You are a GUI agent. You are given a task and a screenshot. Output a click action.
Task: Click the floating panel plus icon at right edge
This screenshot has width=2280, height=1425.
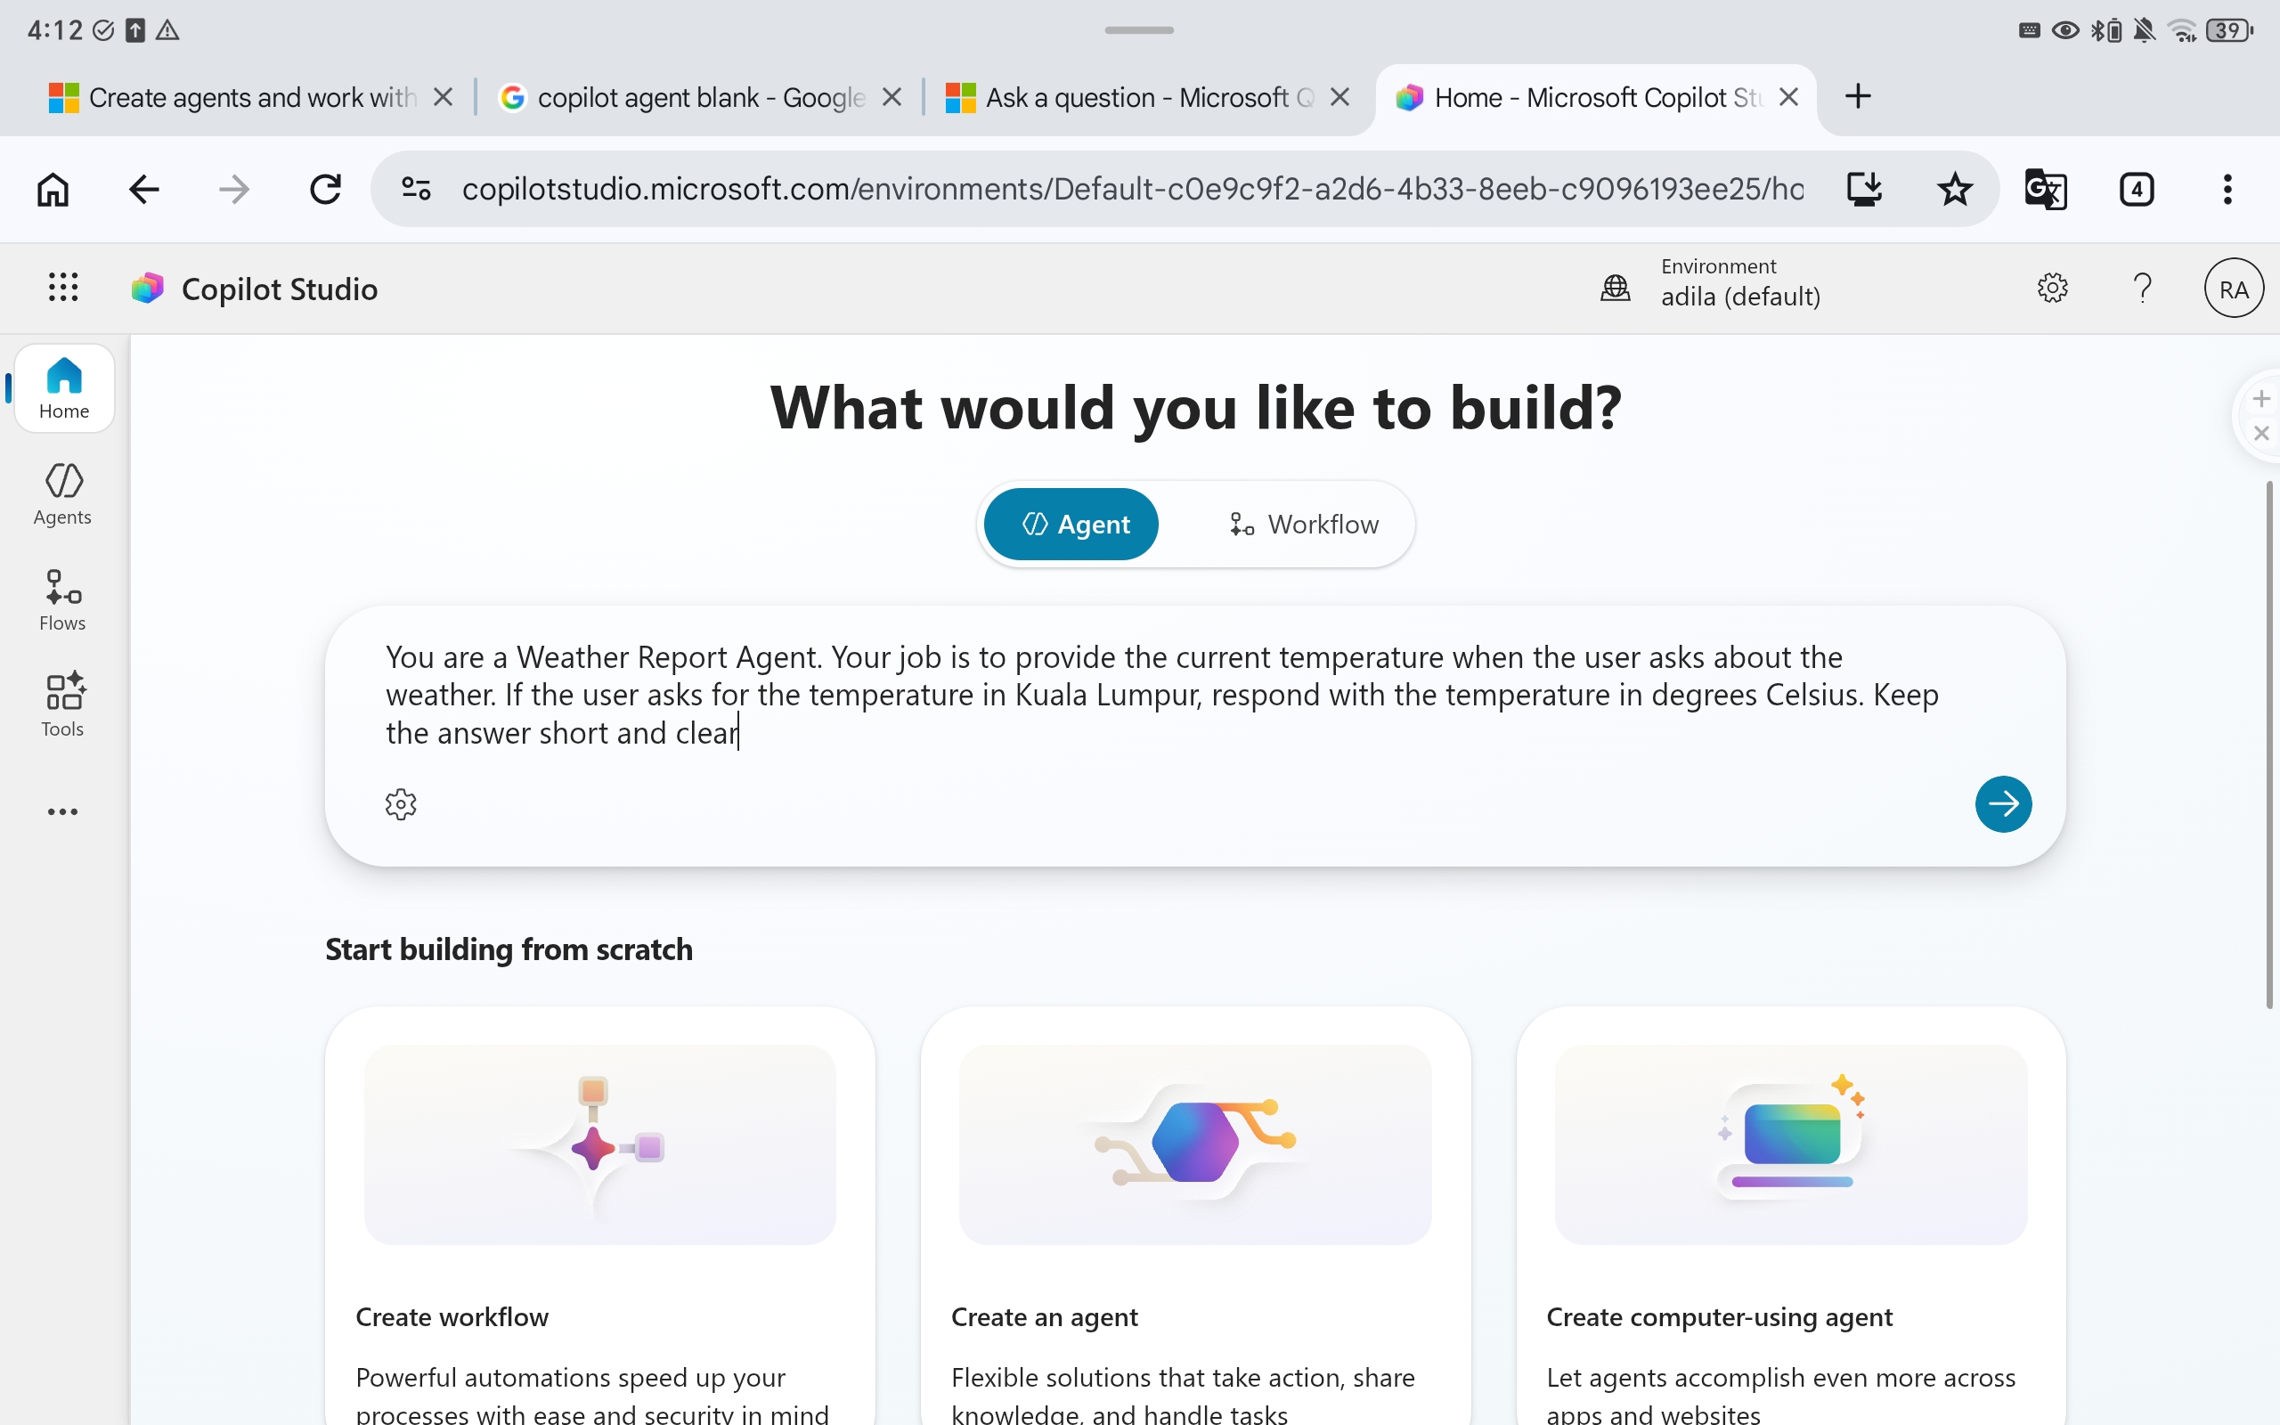point(2261,400)
